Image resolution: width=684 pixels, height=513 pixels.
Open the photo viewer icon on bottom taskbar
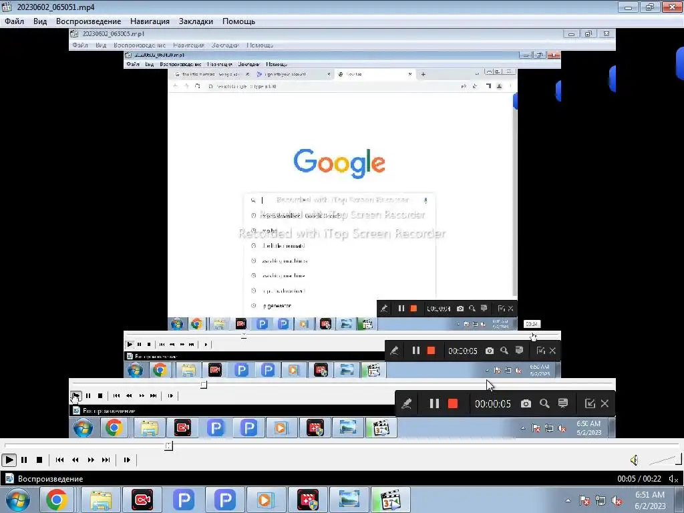[349, 500]
